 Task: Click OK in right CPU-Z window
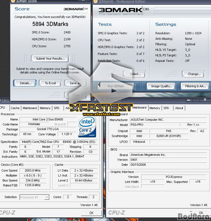[x=201, y=213]
